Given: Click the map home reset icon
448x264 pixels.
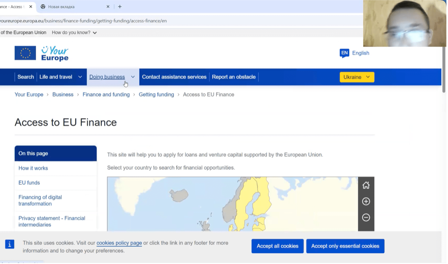Looking at the screenshot, I should [366, 185].
